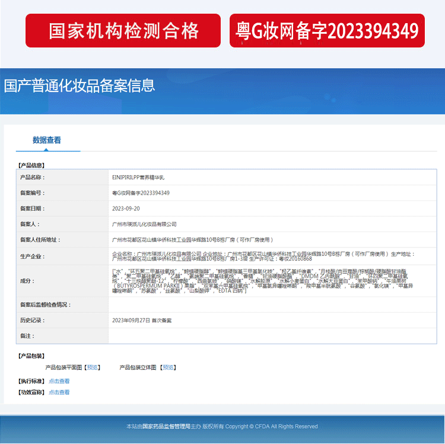The width and height of the screenshot is (445, 444).
Task: Click the 国产普通化妆品备案信息 page title
Action: [x=79, y=85]
